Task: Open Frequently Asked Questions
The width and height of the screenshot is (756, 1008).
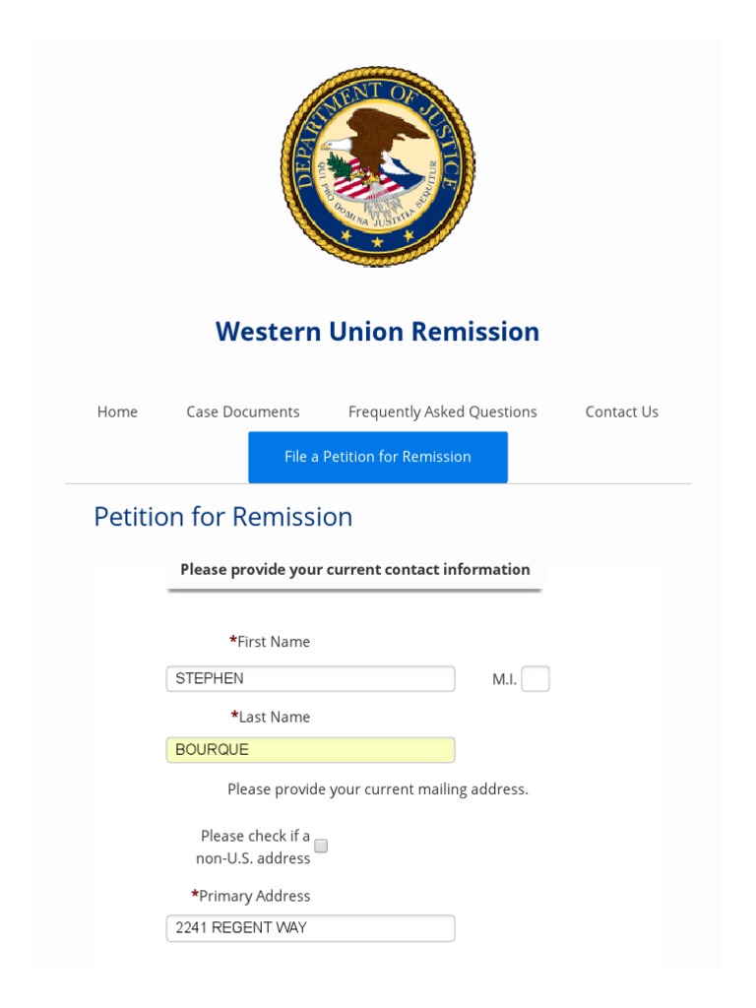Action: 442,411
